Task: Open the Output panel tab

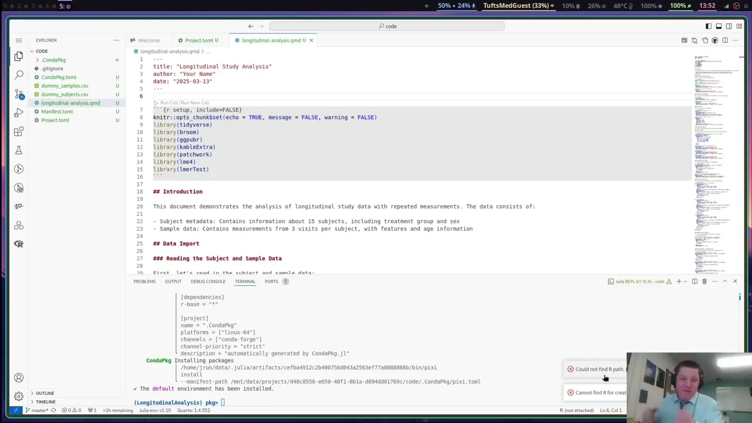Action: (173, 281)
